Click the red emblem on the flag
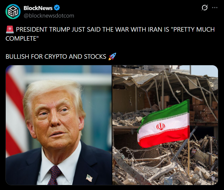 pyautogui.click(x=161, y=126)
